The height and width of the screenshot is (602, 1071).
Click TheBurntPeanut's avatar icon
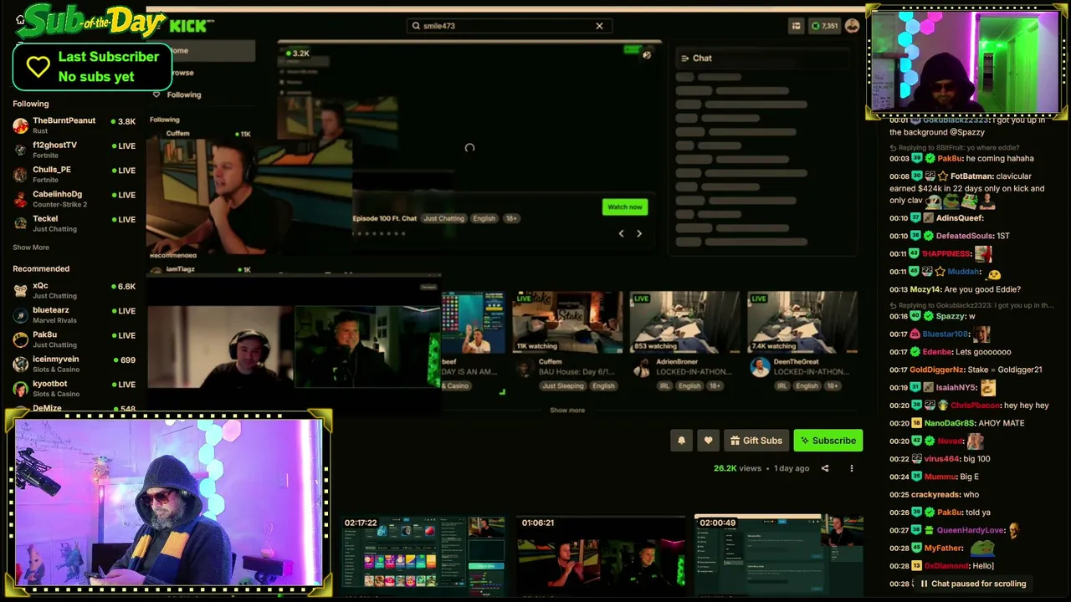click(x=20, y=125)
